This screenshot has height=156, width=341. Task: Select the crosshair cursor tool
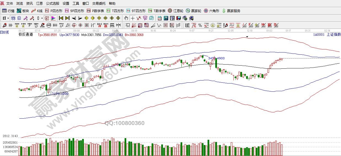point(133,18)
